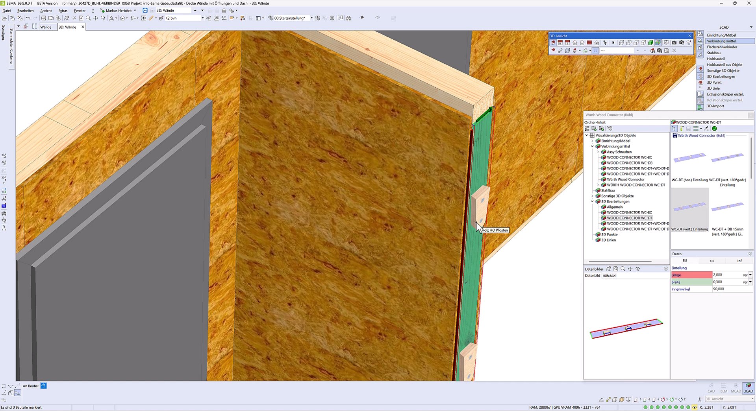756x411 pixels.
Task: Click the magnifier icon in Datenbilder toolbar
Action: pos(623,269)
